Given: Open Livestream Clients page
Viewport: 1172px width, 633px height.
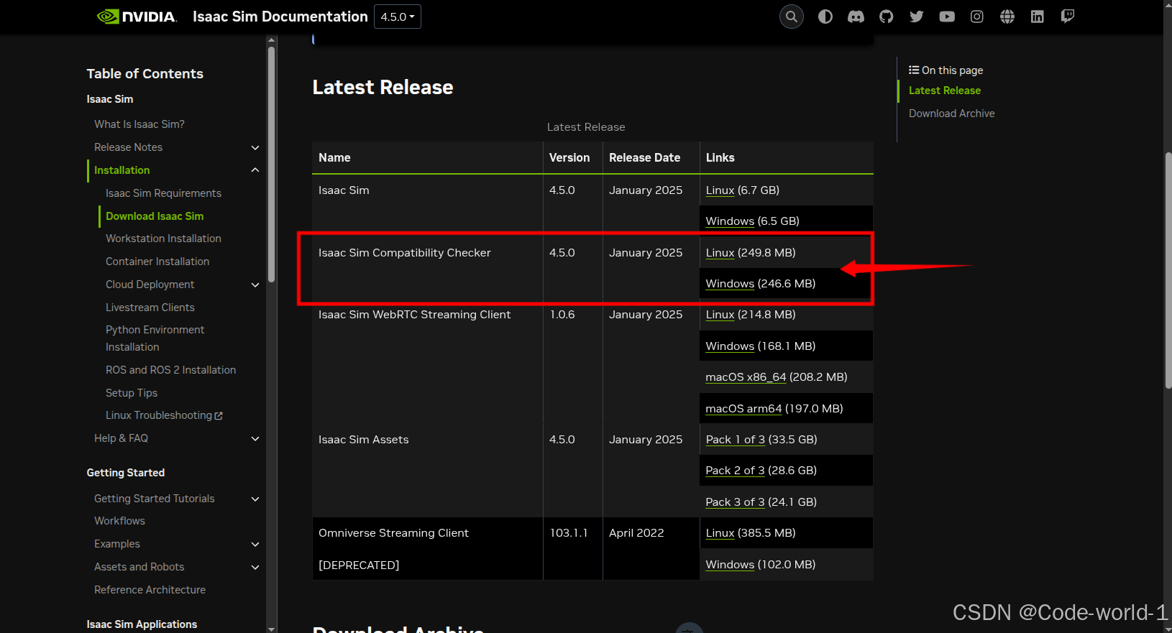Looking at the screenshot, I should coord(150,308).
